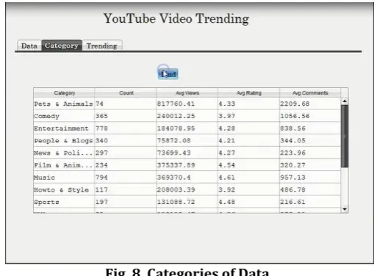Screen dimensions: 374x276
Task: Click count value 794
Action: (101, 178)
